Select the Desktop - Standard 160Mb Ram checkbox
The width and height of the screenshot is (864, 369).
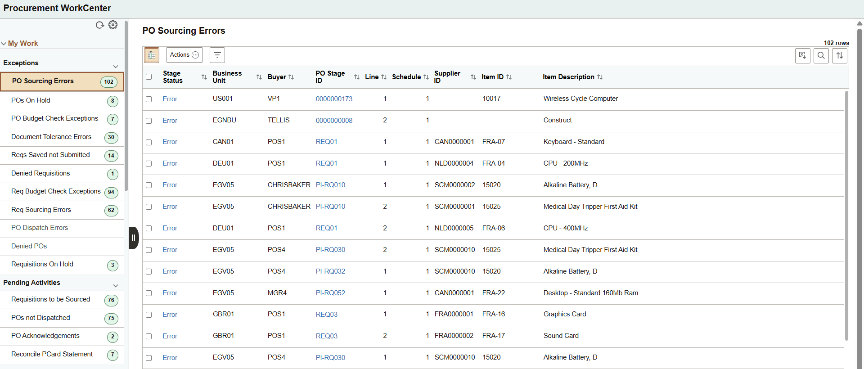[149, 293]
